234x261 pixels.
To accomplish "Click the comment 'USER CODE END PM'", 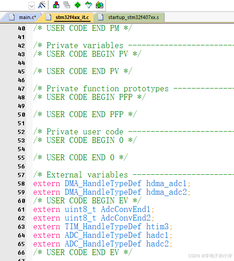I will 83,28.
